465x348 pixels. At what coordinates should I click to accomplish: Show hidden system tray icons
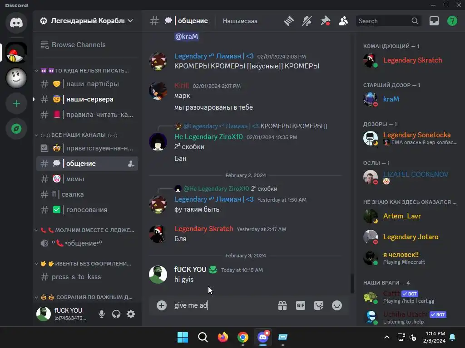click(x=387, y=337)
